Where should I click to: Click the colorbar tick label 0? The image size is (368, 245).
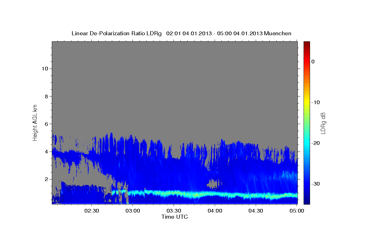click(313, 62)
